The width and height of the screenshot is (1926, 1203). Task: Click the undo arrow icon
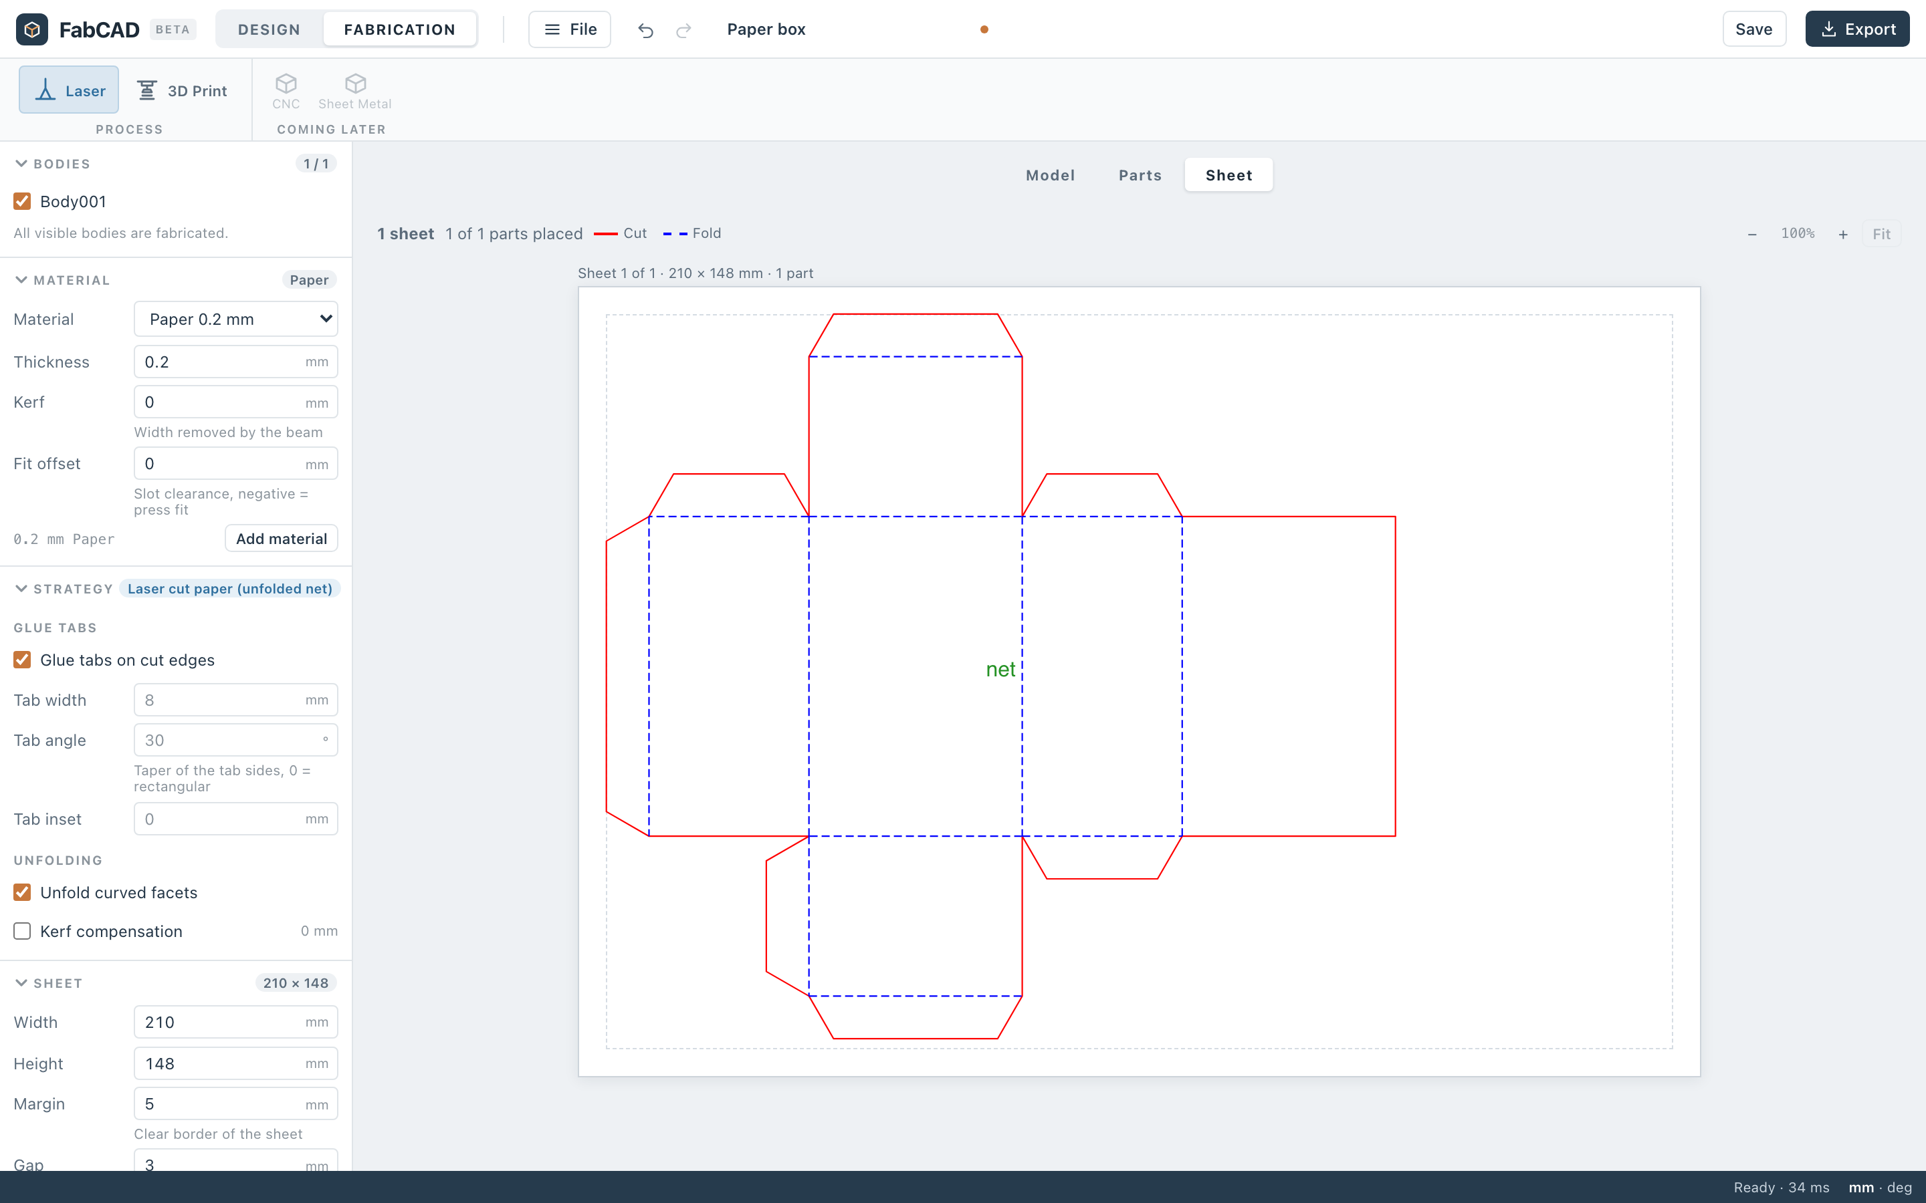click(x=645, y=30)
